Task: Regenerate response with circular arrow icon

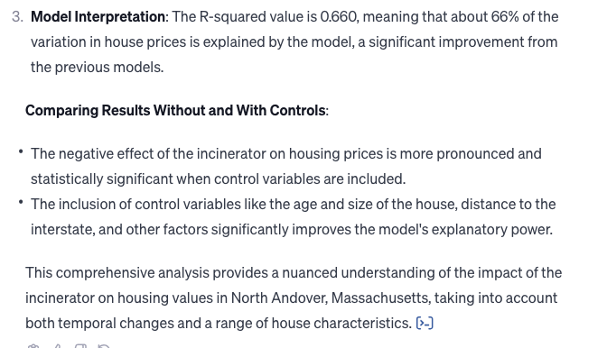Action: 103,346
